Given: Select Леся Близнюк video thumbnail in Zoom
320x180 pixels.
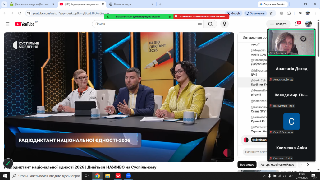Looking at the screenshot, I should (x=291, y=42).
